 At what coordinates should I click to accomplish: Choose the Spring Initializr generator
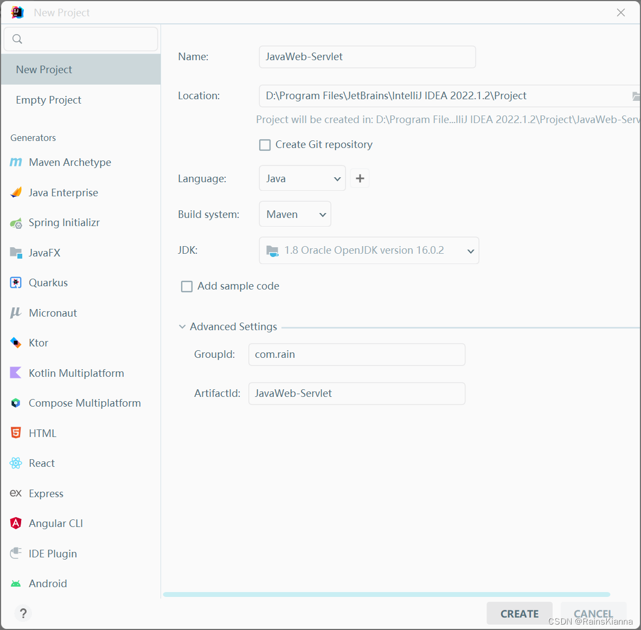tap(81, 222)
